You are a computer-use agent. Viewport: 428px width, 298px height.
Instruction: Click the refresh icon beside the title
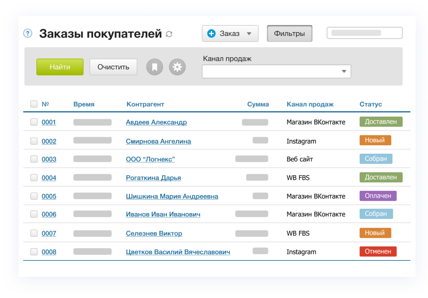click(x=169, y=34)
